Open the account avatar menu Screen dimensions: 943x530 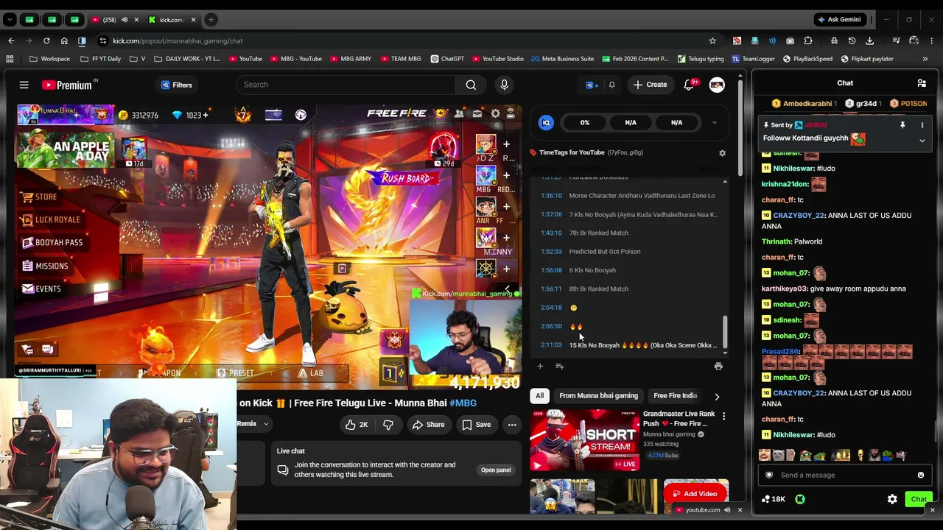point(717,85)
